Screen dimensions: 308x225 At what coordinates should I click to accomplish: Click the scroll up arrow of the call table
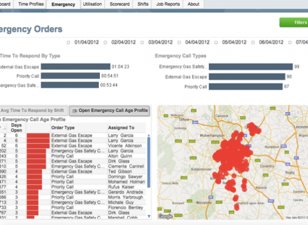point(149,135)
